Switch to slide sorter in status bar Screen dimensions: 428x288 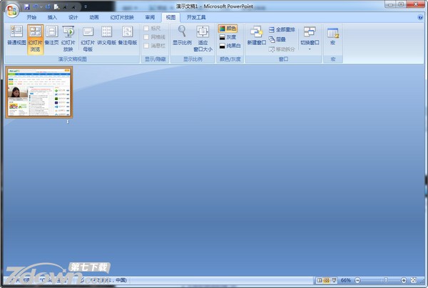327,280
